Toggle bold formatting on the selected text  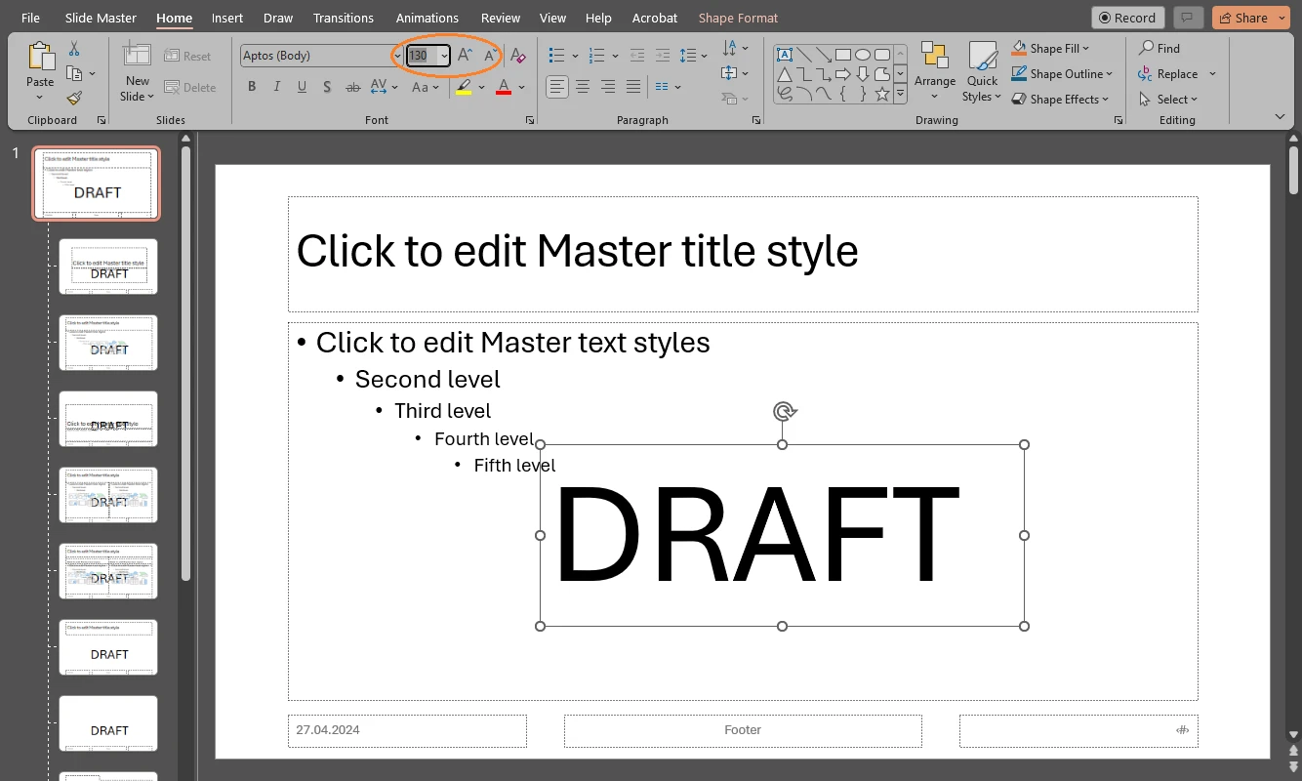(x=252, y=87)
